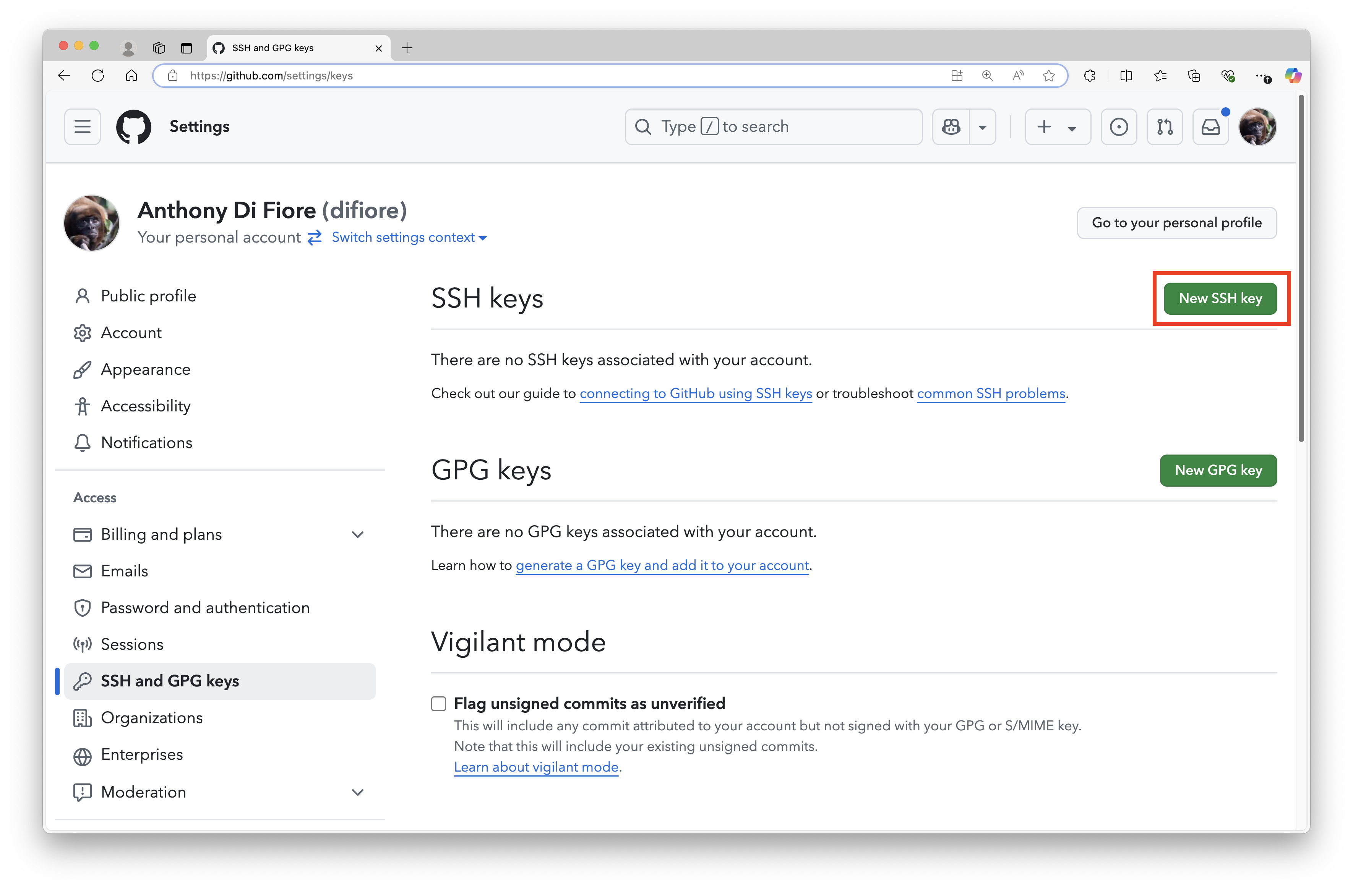The width and height of the screenshot is (1353, 890).
Task: Click the browser Extensions puzzle icon
Action: pyautogui.click(x=1089, y=76)
